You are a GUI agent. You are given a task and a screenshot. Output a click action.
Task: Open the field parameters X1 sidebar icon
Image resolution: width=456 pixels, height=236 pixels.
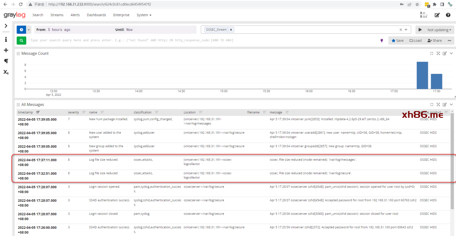[6, 72]
